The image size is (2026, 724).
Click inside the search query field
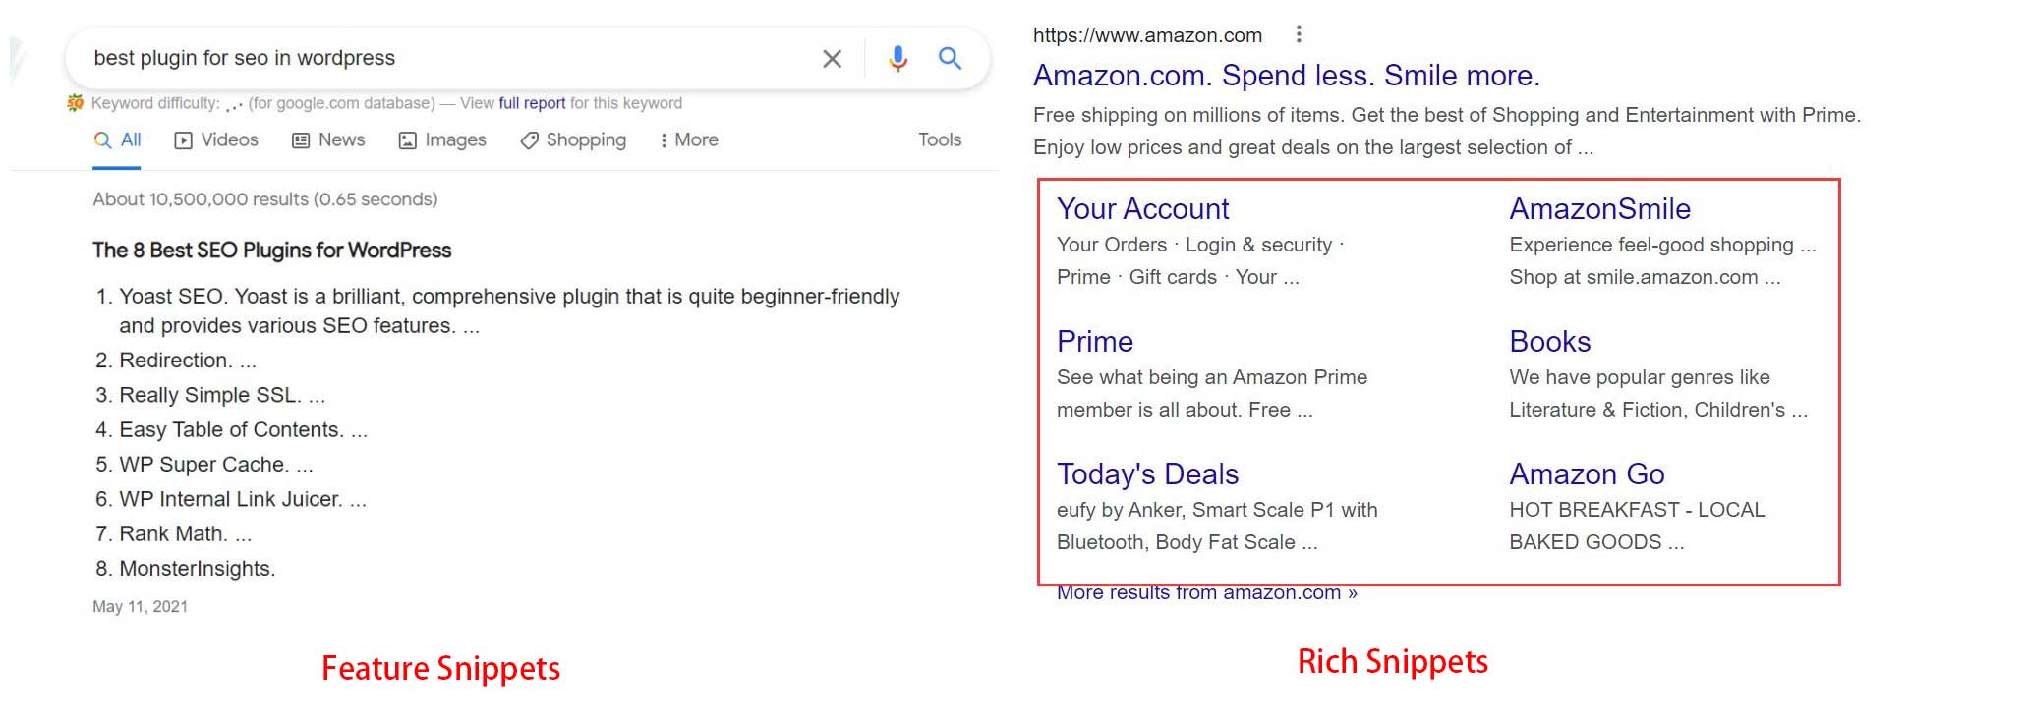tap(393, 57)
